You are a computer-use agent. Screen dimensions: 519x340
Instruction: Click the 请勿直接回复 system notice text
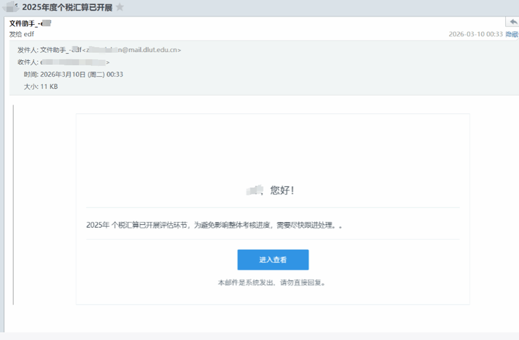[273, 282]
